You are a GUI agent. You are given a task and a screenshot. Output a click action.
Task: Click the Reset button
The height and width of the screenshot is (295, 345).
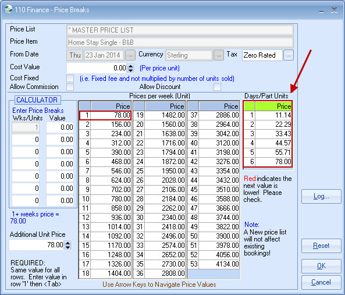point(321,246)
